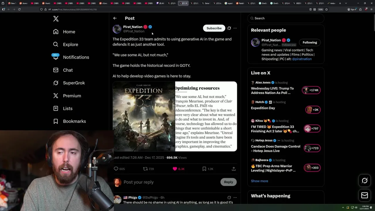Join Alex Jones live with +174K listeners

click(311, 90)
